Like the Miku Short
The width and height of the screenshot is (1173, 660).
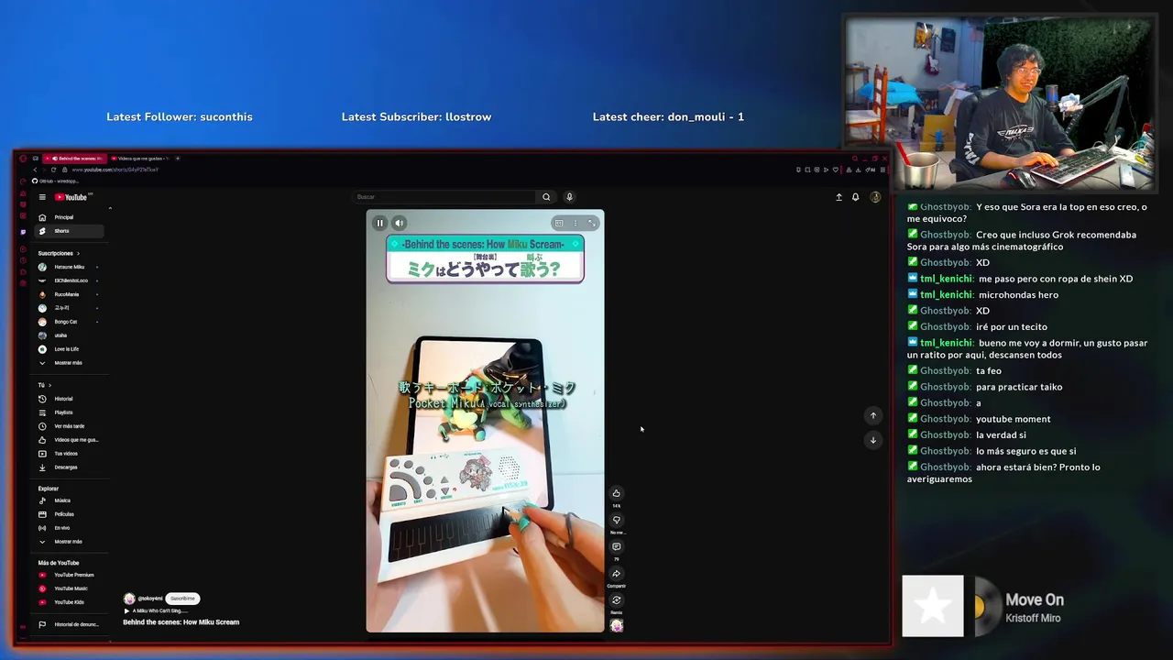pos(617,493)
